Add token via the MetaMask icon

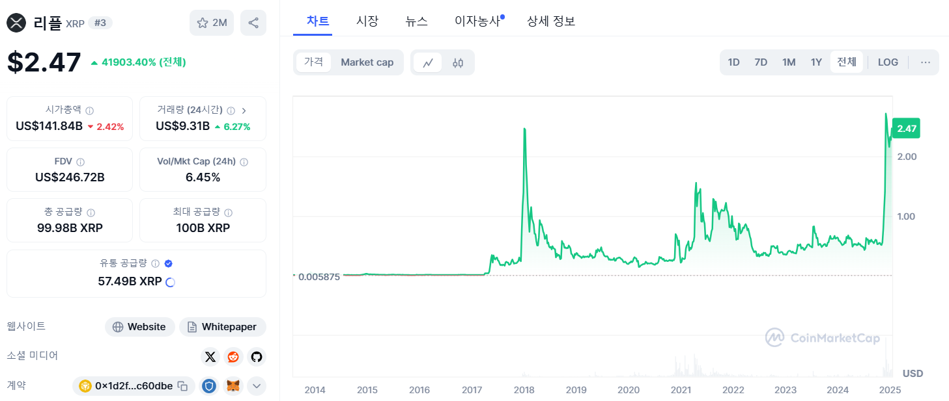pyautogui.click(x=231, y=385)
